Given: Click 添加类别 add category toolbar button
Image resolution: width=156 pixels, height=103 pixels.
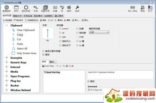Looking at the screenshot, I should click(x=8, y=20).
